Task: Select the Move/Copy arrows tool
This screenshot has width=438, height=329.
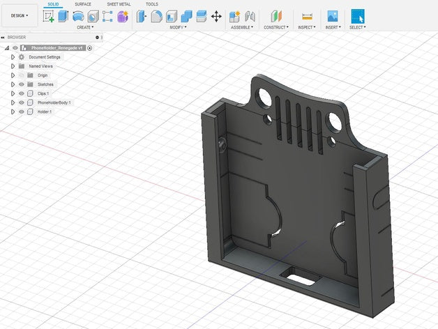Action: pyautogui.click(x=216, y=17)
